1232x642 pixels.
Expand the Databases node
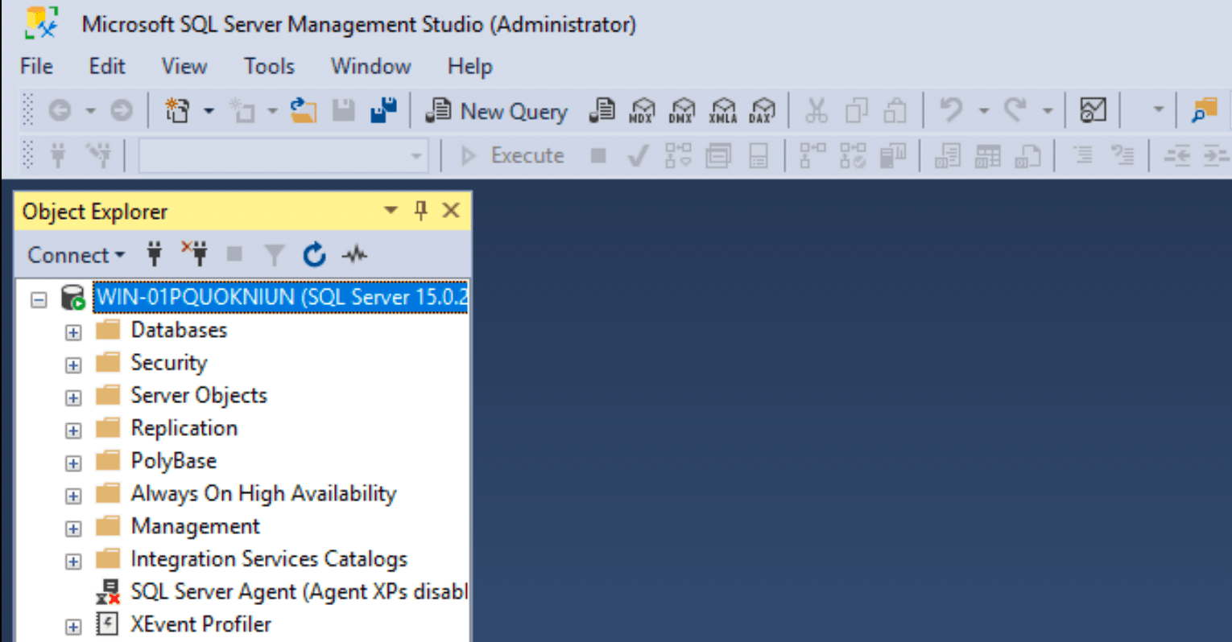point(72,331)
